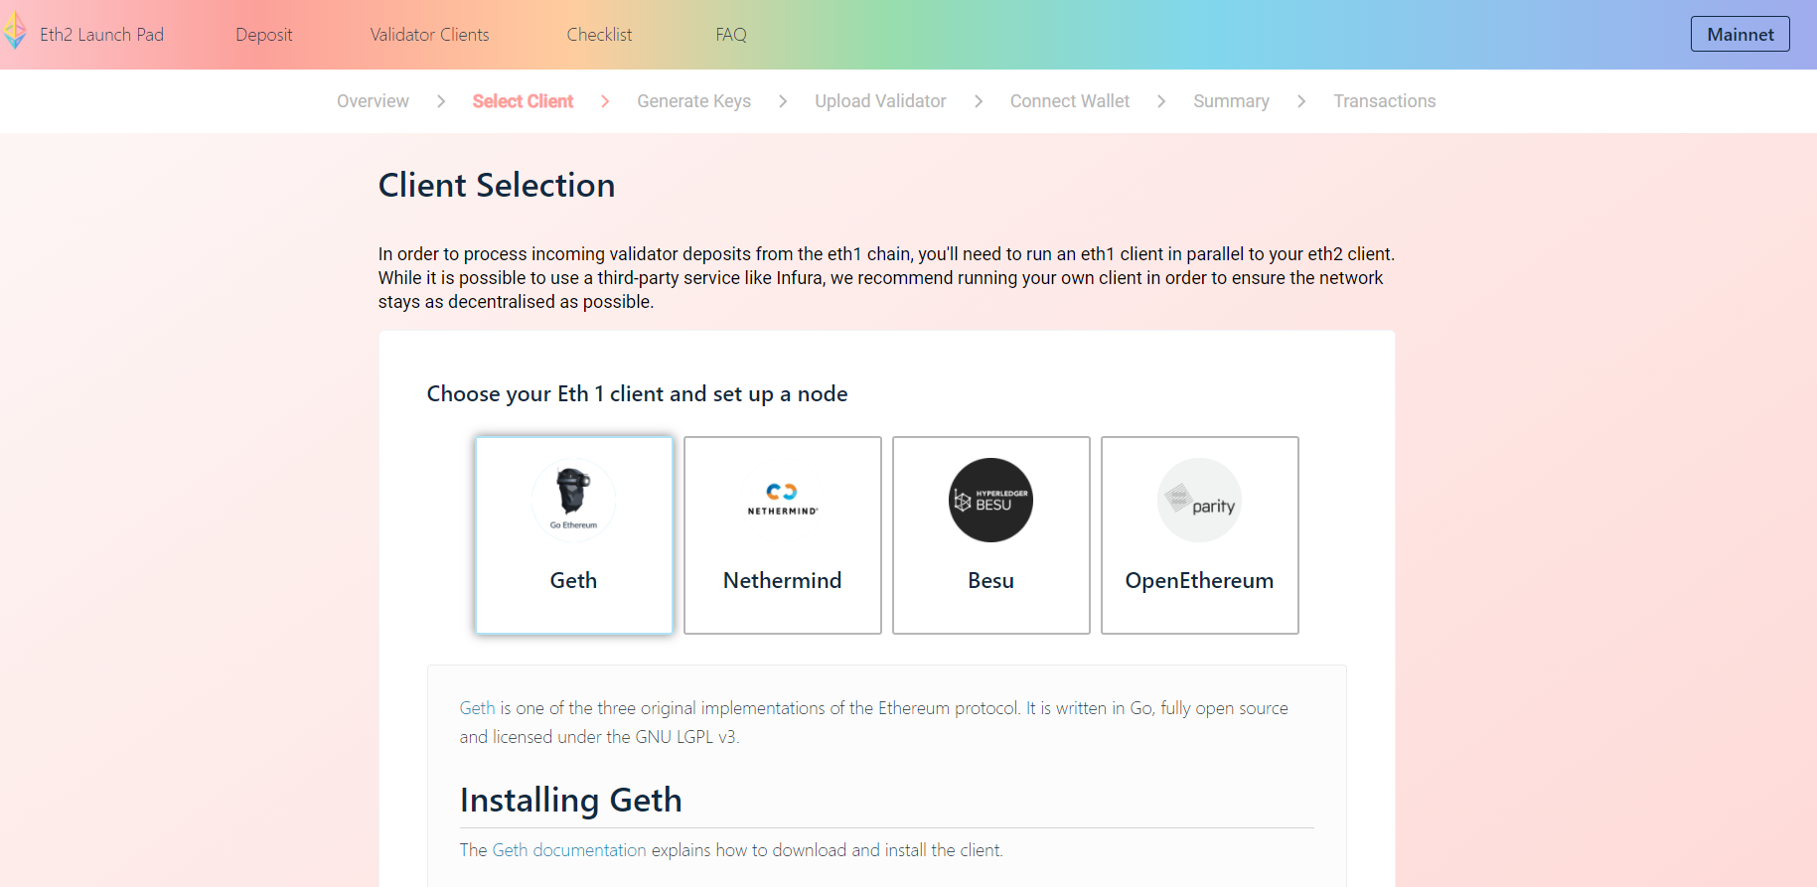
Task: Open the Deposit menu item
Action: 264,35
